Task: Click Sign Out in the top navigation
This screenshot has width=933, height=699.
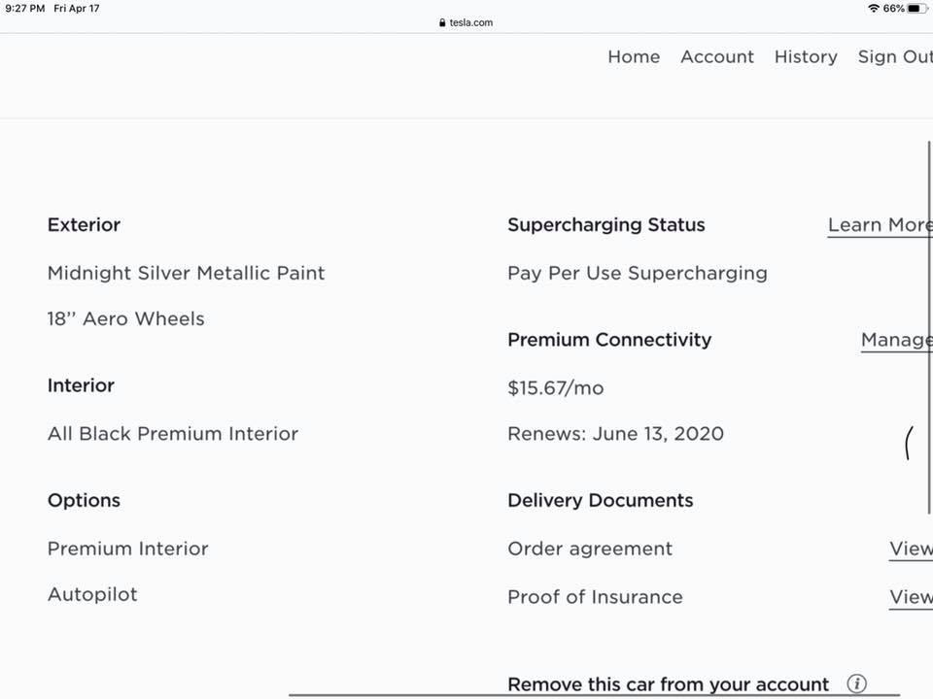Action: (x=894, y=56)
